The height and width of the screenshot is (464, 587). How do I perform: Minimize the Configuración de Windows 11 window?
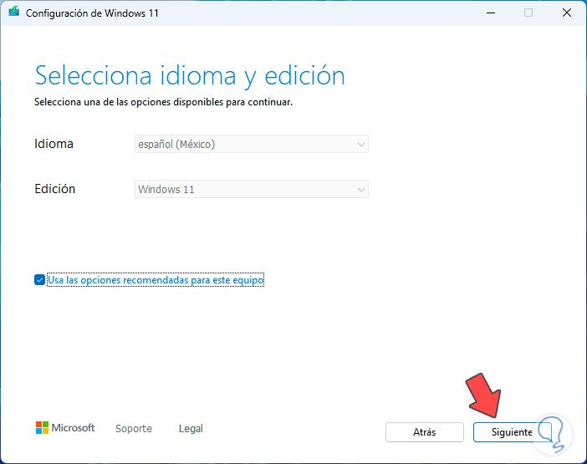coord(491,13)
